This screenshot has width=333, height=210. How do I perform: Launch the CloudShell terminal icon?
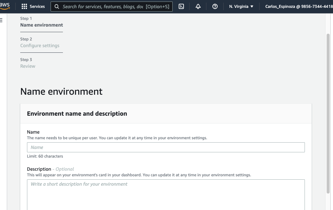pyautogui.click(x=181, y=7)
